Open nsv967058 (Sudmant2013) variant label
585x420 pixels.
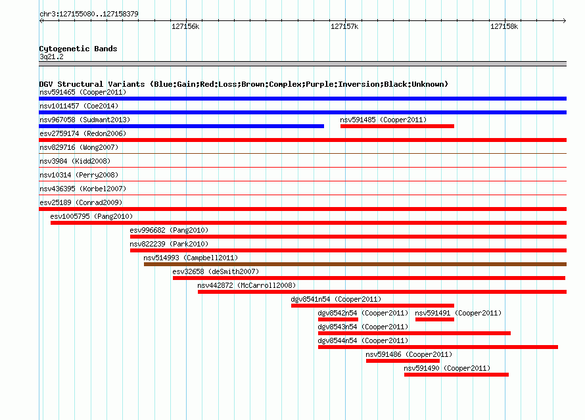(x=85, y=120)
